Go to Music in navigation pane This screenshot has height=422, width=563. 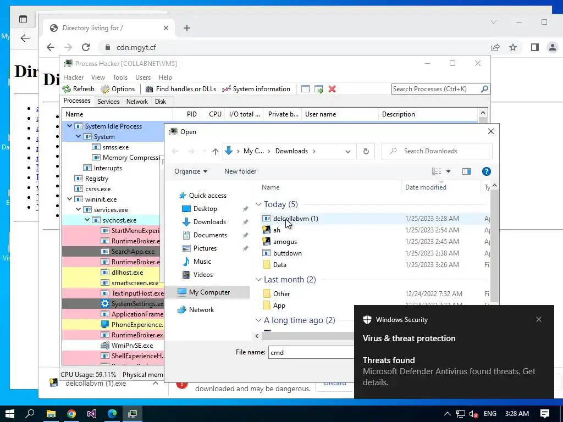(x=202, y=261)
